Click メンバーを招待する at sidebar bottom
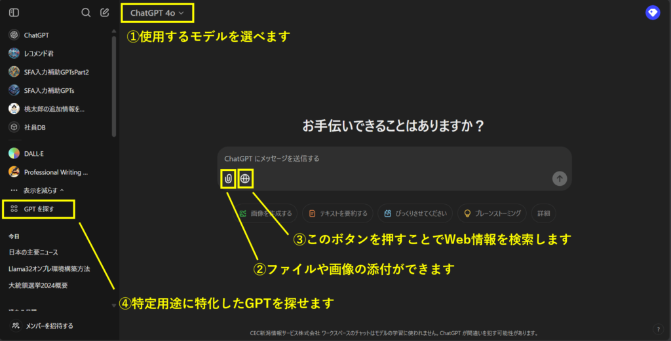 click(48, 326)
